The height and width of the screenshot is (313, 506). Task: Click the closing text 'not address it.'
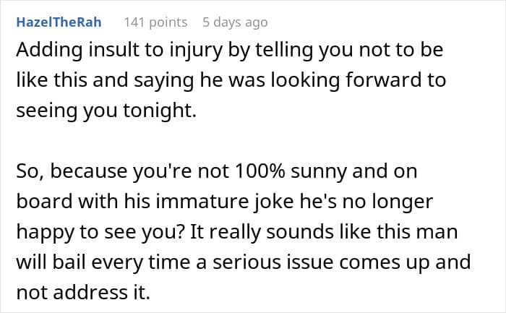coord(83,293)
